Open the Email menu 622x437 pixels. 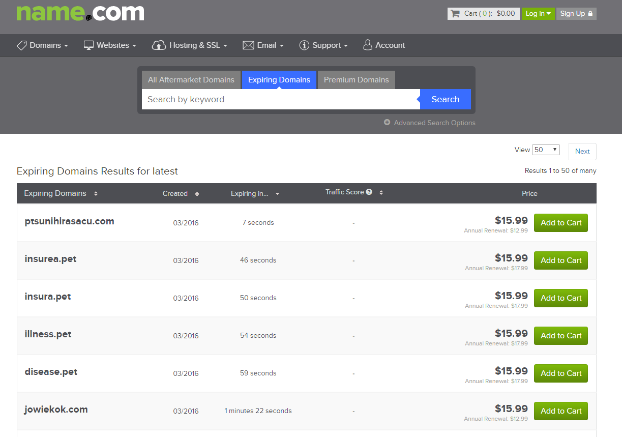pos(263,45)
